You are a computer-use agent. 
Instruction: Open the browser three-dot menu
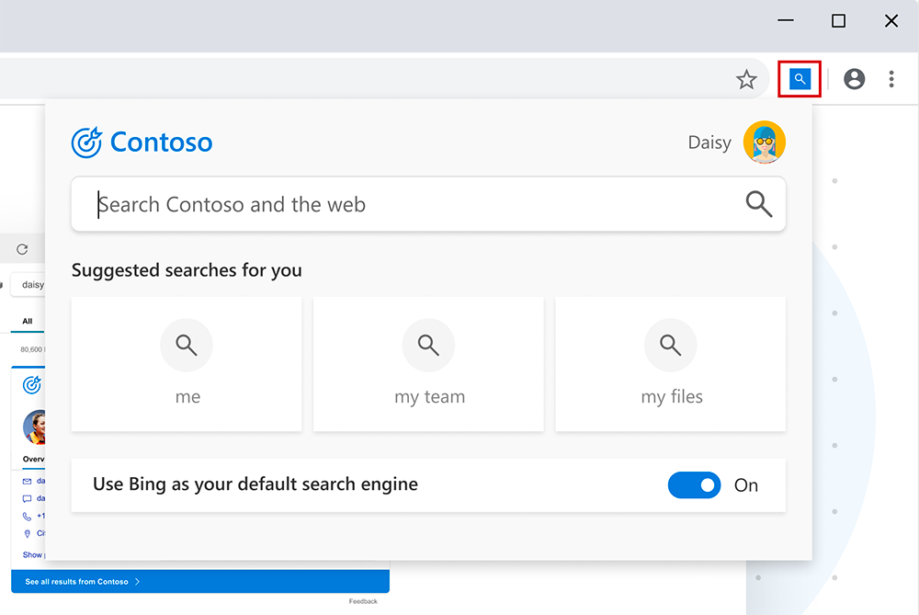pyautogui.click(x=891, y=79)
